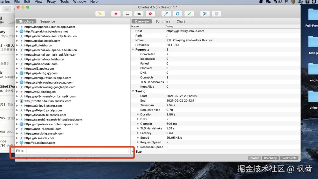Viewport: 318px width, 179px height.
Task: Open the File menu
Action: [17, 2]
